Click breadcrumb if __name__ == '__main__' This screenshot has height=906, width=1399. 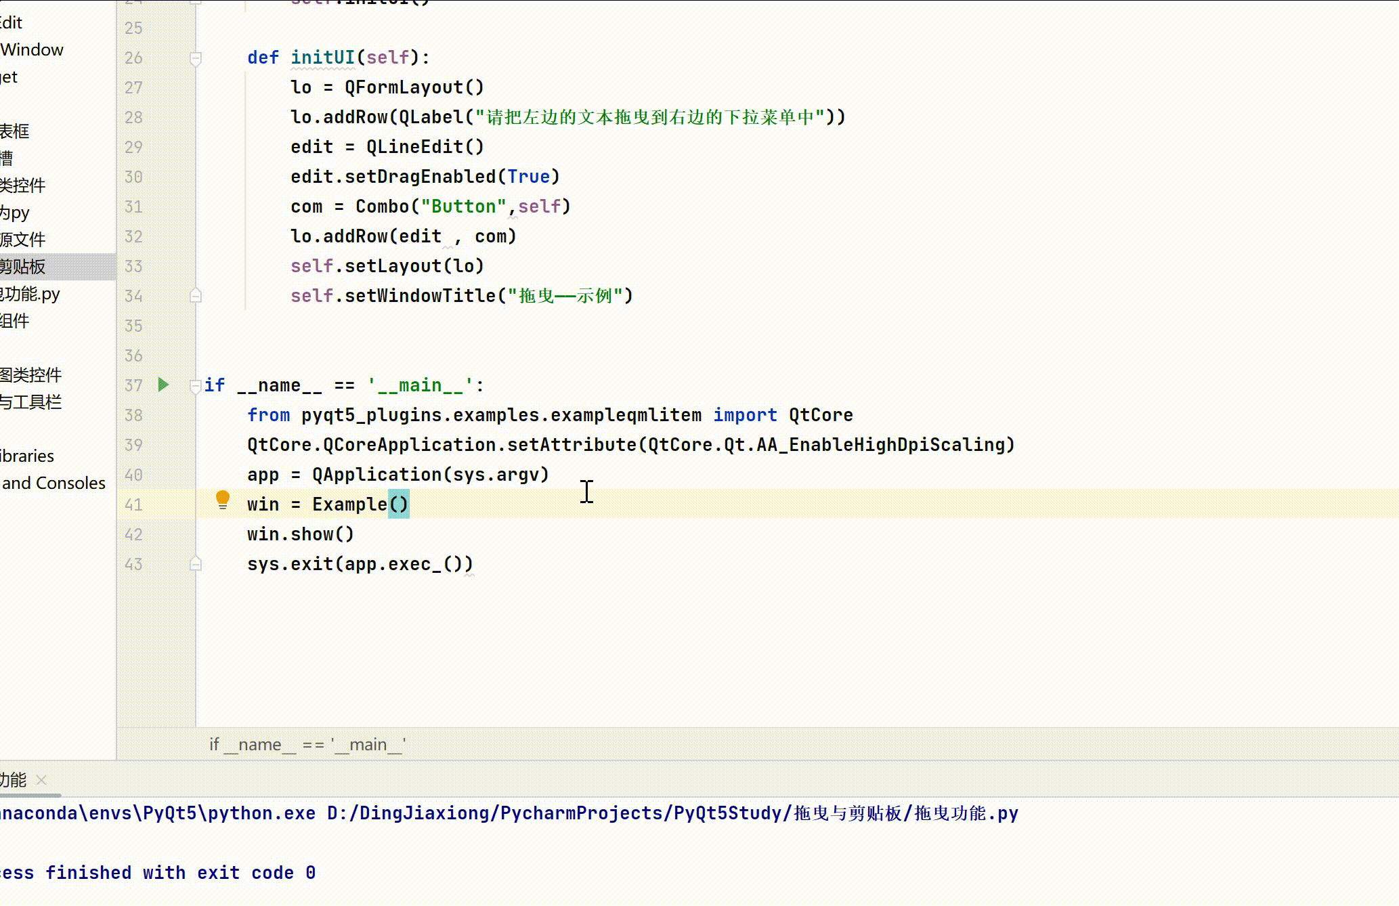307,745
